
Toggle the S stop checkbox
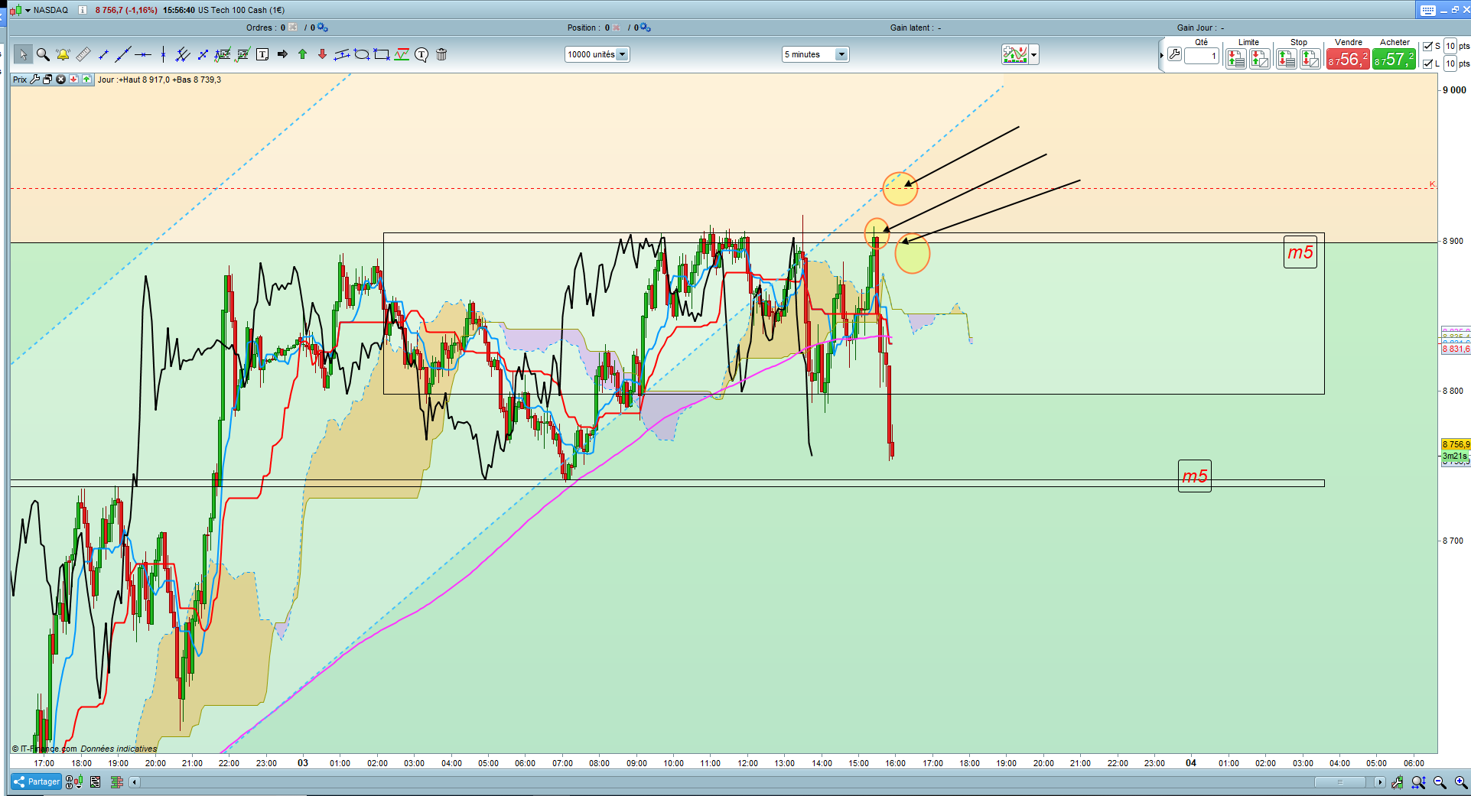coord(1427,46)
